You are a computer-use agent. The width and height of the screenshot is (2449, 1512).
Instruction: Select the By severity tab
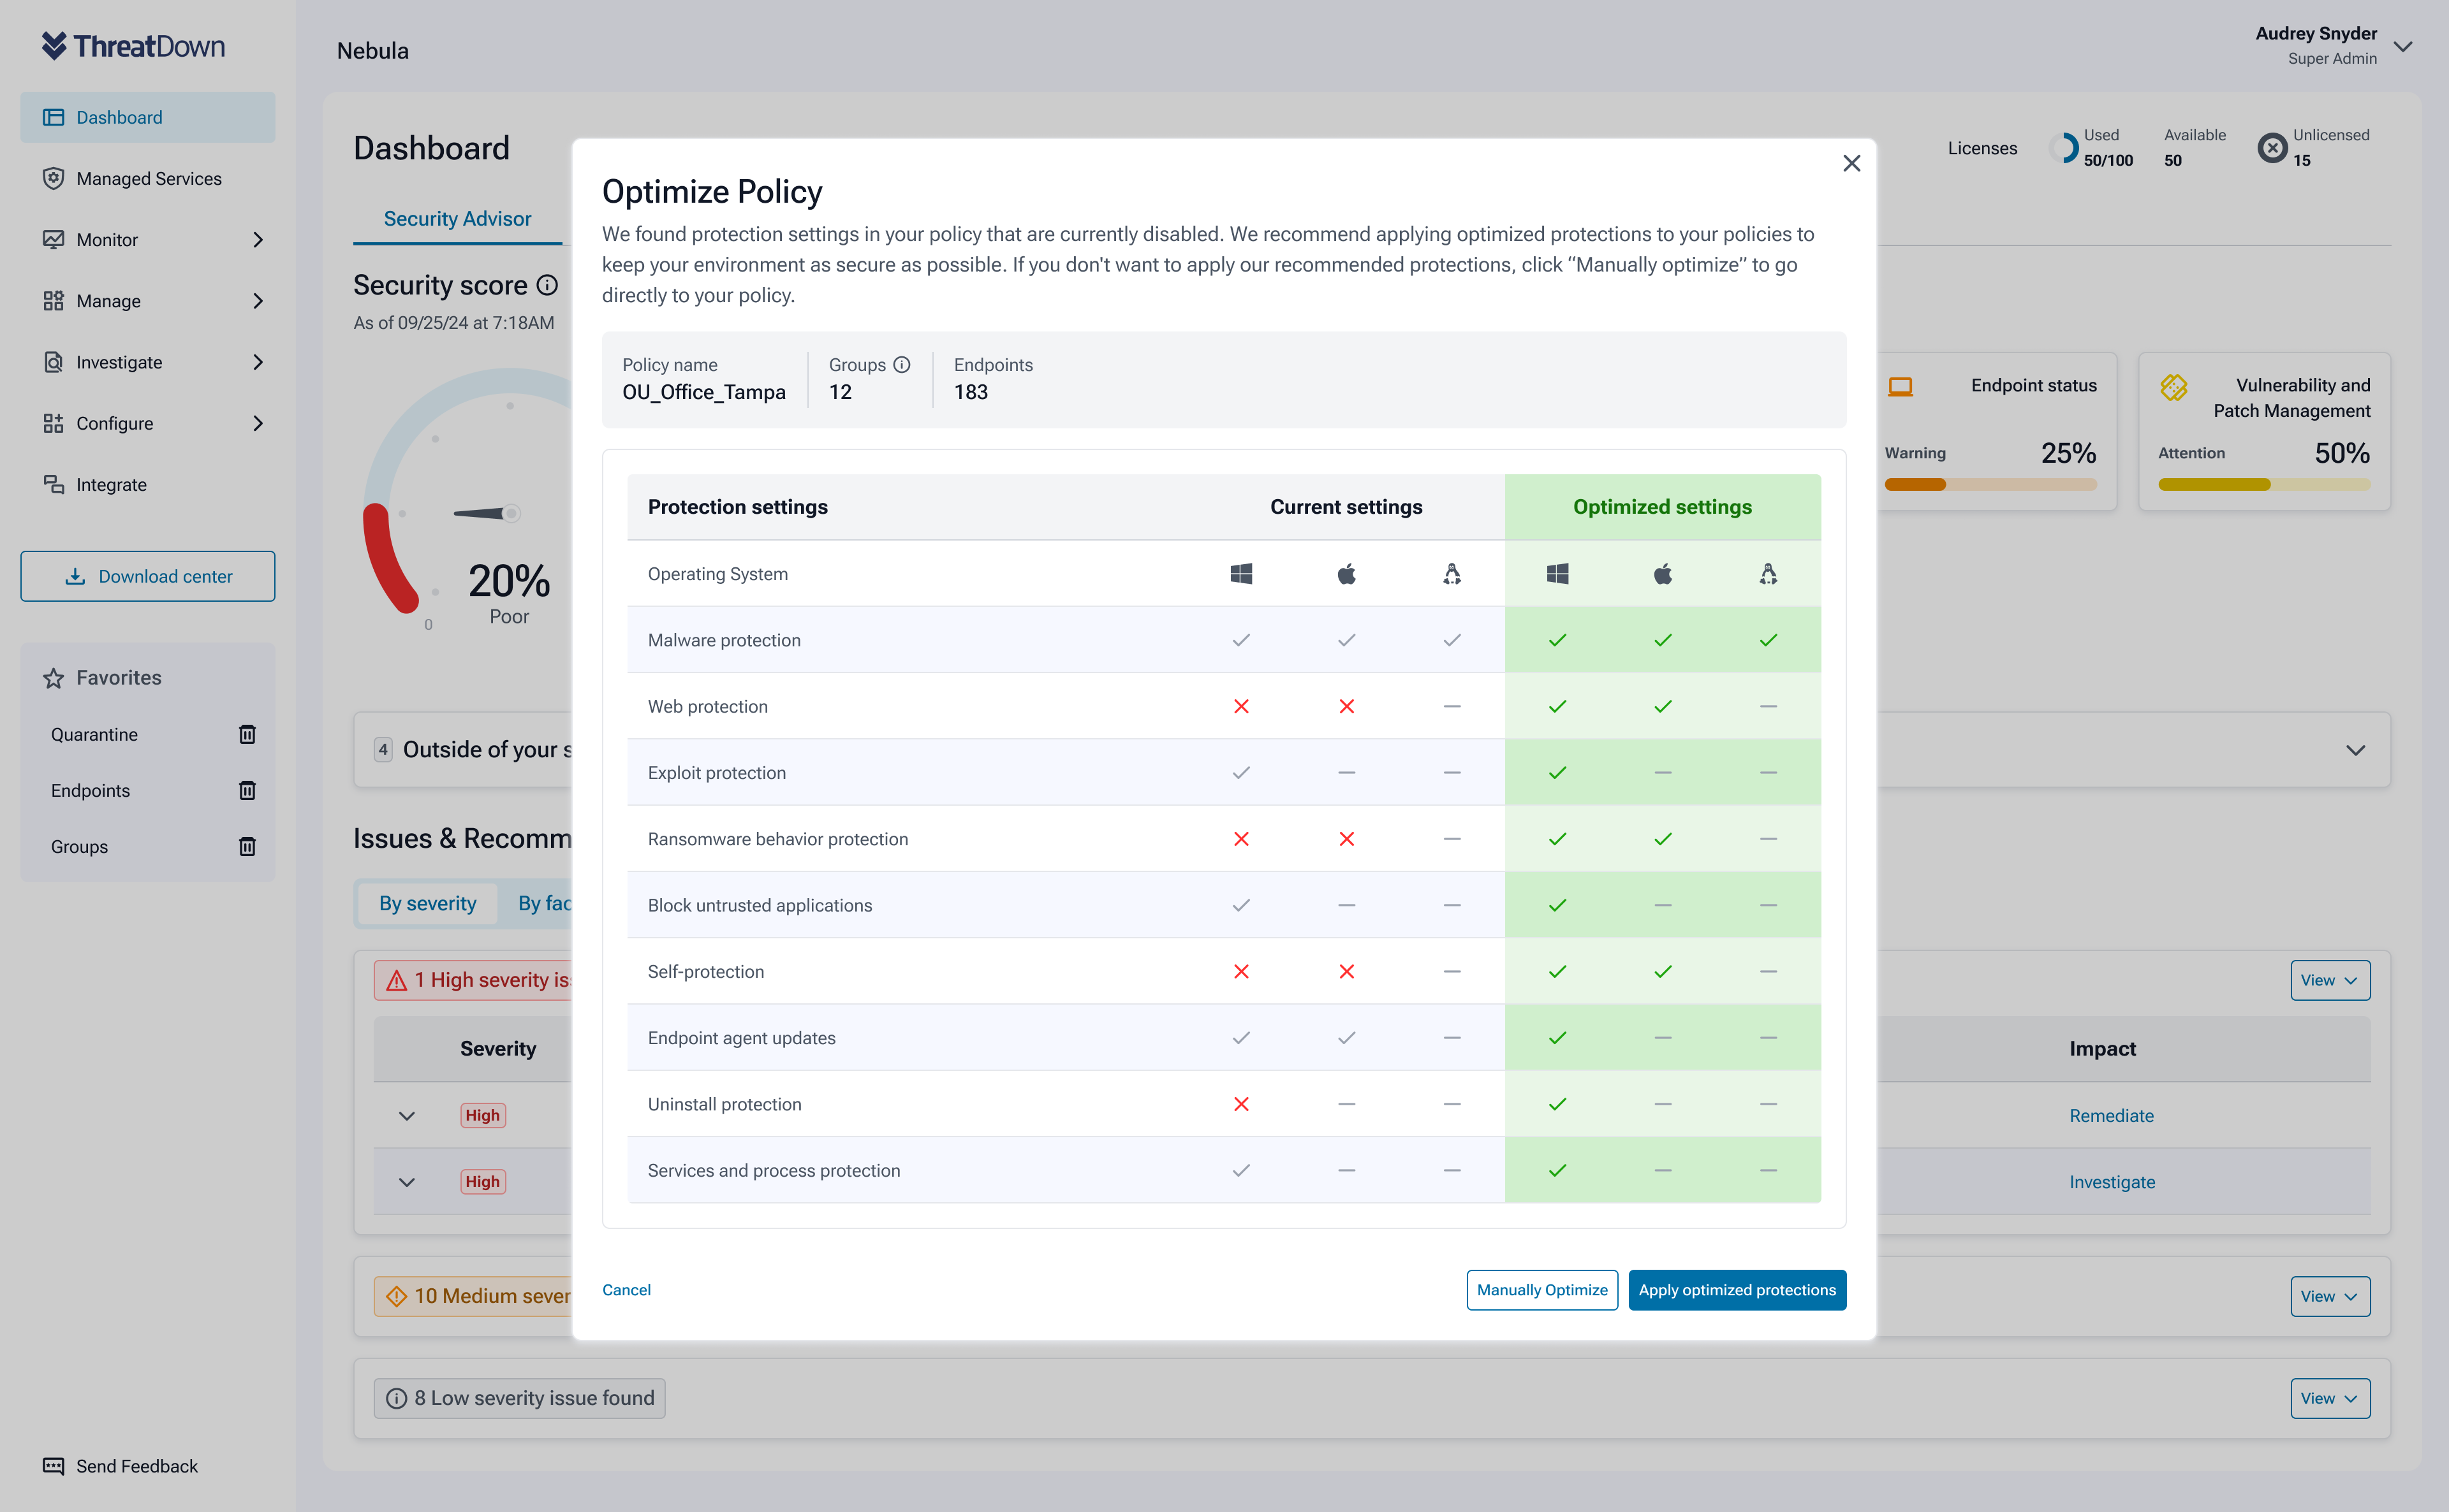pos(427,904)
